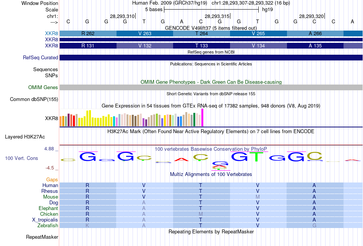
Task: Click the 28,293,310 position label
Action: 122,16
